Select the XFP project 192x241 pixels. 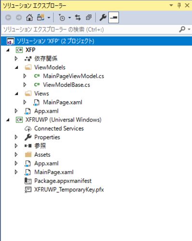[30, 50]
